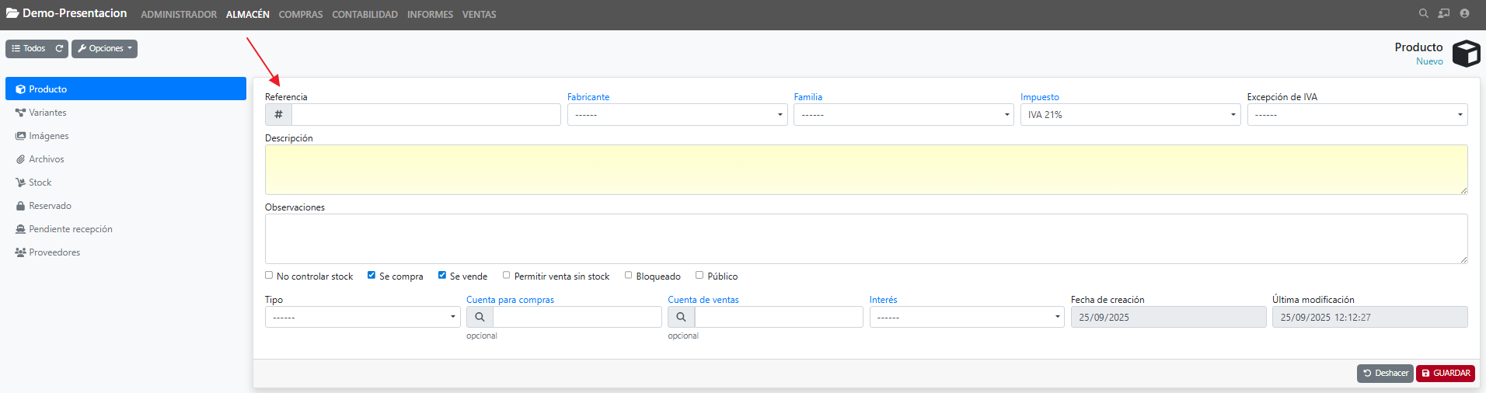Tick the Bloqueado checkbox
The height and width of the screenshot is (393, 1486).
coord(628,275)
